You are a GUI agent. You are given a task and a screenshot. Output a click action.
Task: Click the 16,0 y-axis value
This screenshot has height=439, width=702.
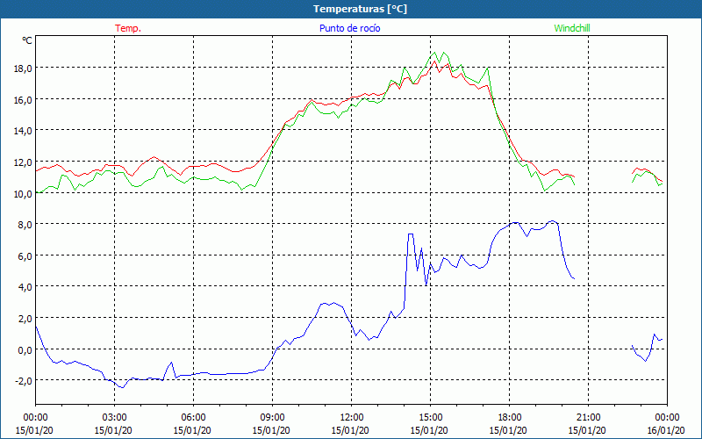click(x=24, y=99)
